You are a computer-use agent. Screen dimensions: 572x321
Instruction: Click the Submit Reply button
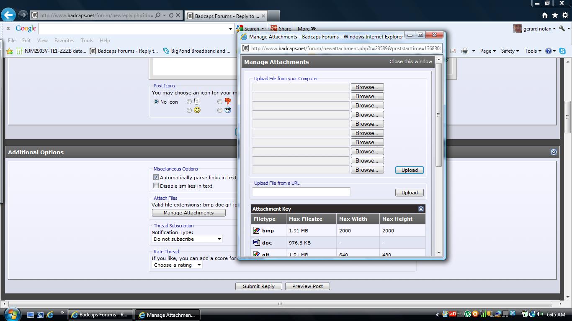pyautogui.click(x=258, y=286)
